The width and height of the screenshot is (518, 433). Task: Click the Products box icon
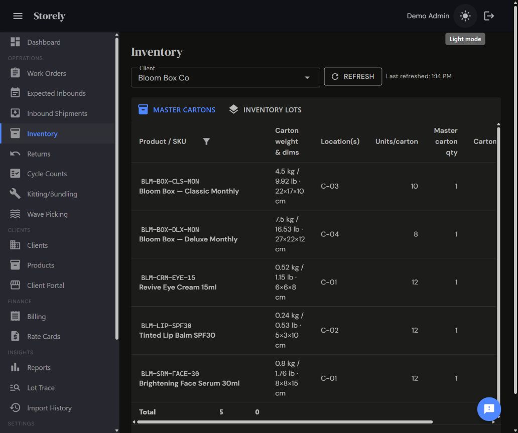(x=15, y=265)
